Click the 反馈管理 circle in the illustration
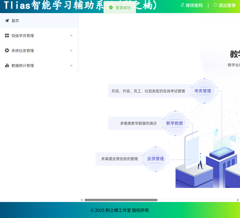 pyautogui.click(x=156, y=159)
